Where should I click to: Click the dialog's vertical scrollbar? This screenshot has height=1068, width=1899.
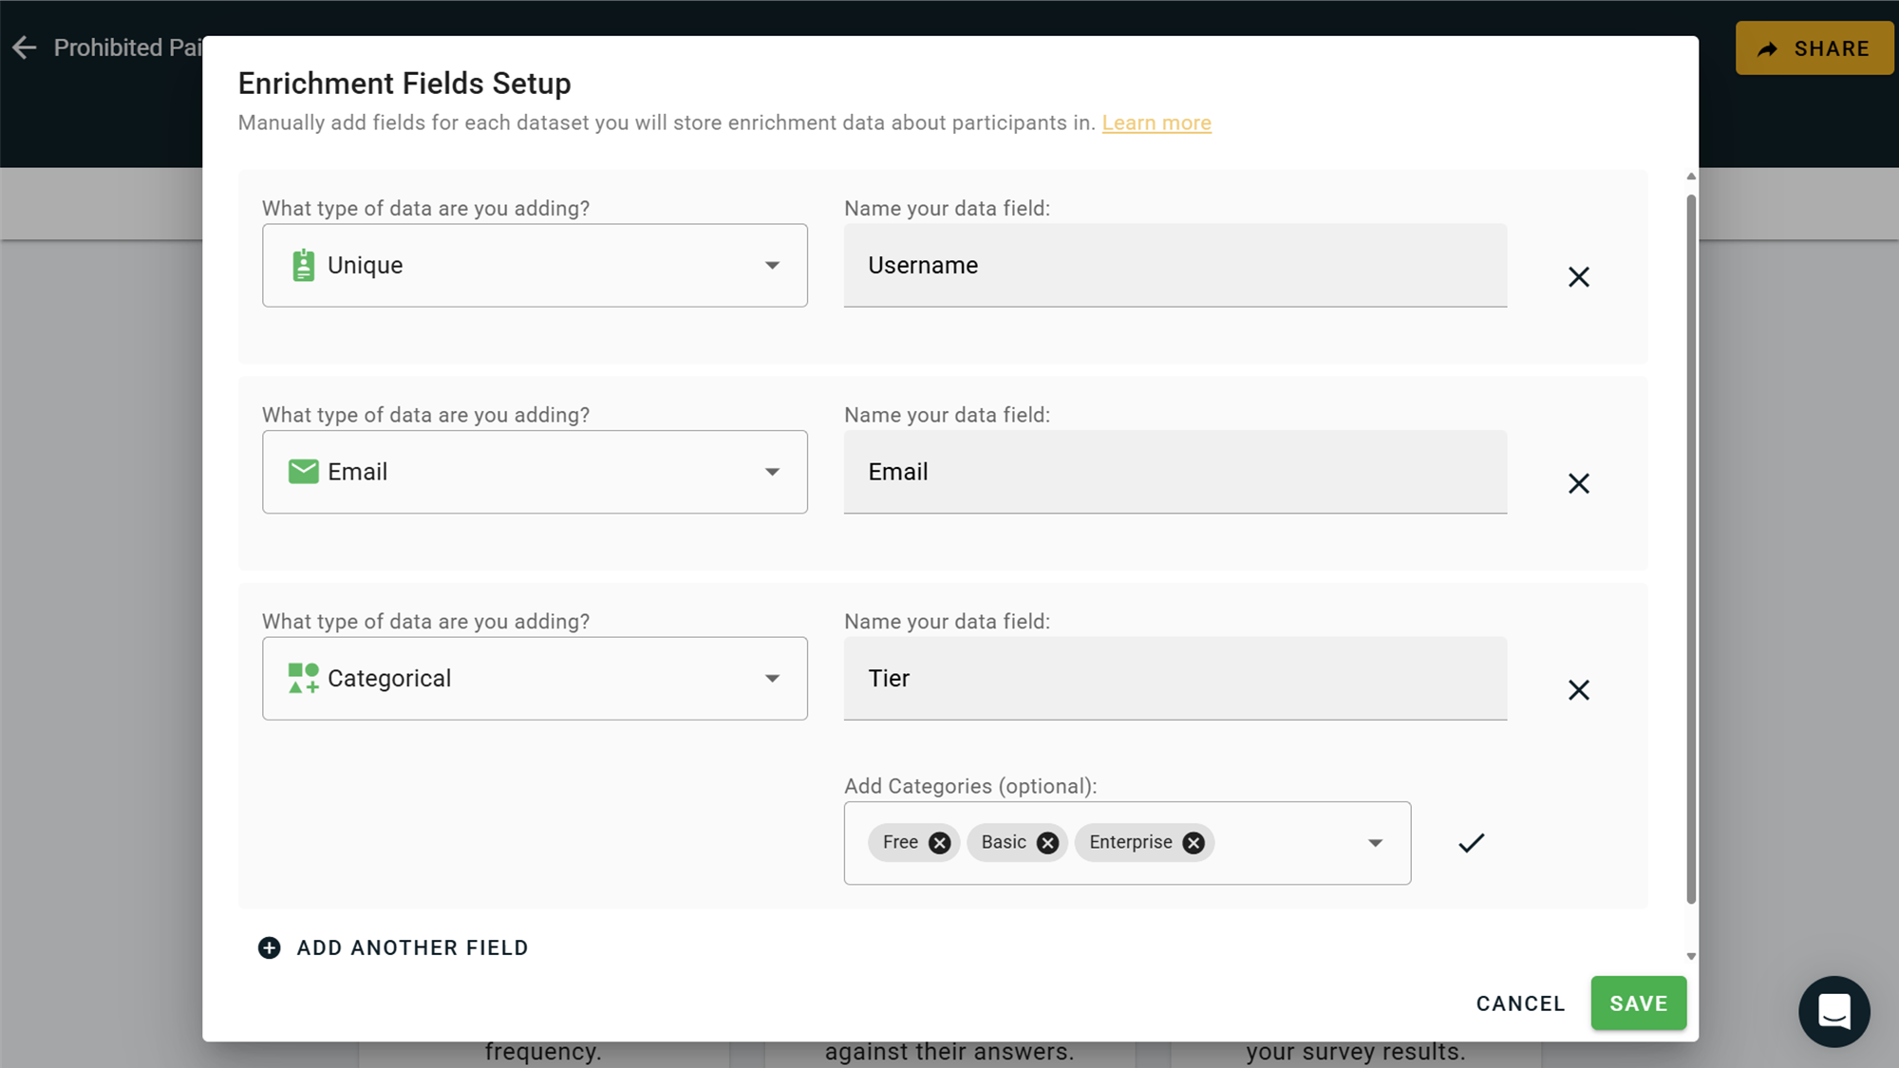point(1690,551)
